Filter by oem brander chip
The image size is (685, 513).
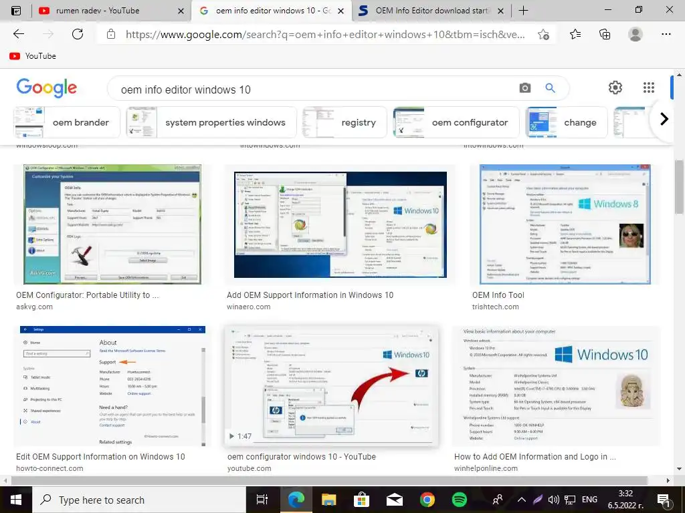click(x=67, y=123)
